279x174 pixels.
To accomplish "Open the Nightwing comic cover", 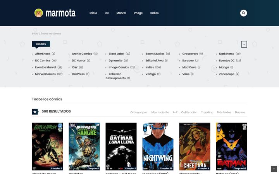I will tap(158, 146).
